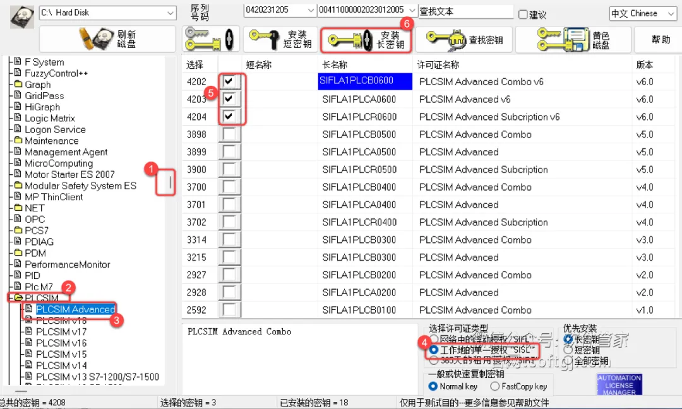Screen dimensions: 682x409
Task: Select Logon Service tree item
Action: (x=55, y=129)
